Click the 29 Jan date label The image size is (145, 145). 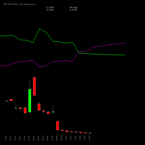(x=20, y=138)
